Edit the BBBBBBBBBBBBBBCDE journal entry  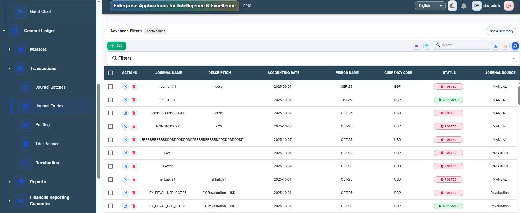point(125,113)
